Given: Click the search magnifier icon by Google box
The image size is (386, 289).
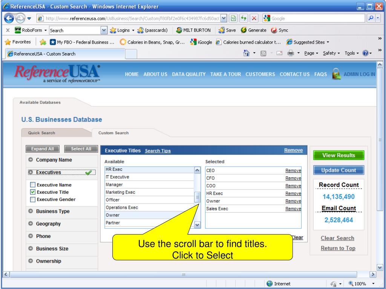Looking at the screenshot, I should pos(371,18).
